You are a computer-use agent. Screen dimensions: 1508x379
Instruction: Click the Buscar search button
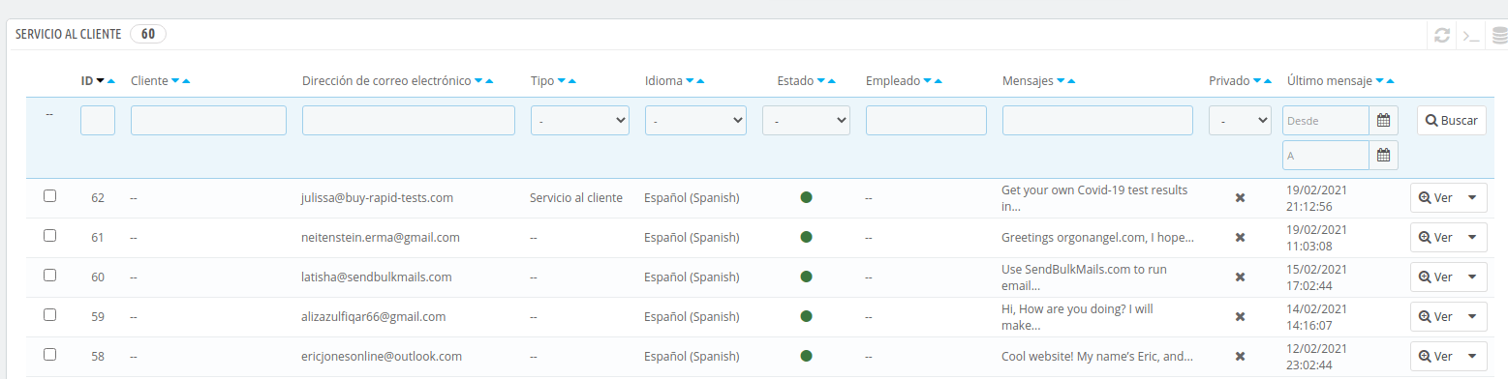point(1451,121)
